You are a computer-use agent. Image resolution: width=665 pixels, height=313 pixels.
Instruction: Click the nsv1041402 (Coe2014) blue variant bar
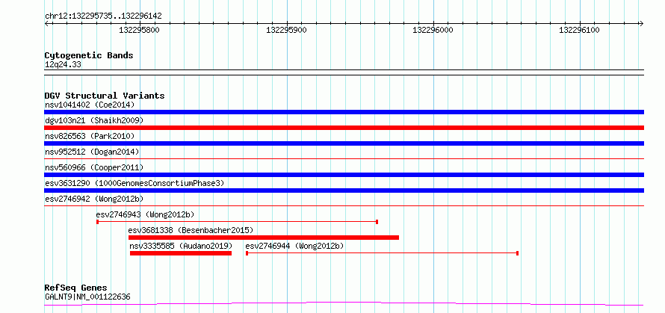tap(344, 112)
